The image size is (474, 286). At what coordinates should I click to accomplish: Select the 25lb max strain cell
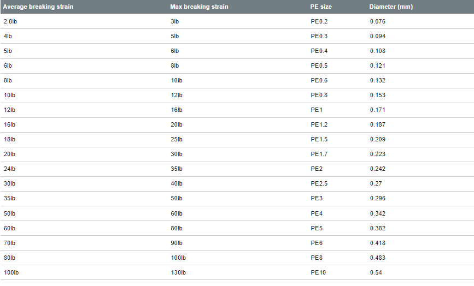[177, 139]
